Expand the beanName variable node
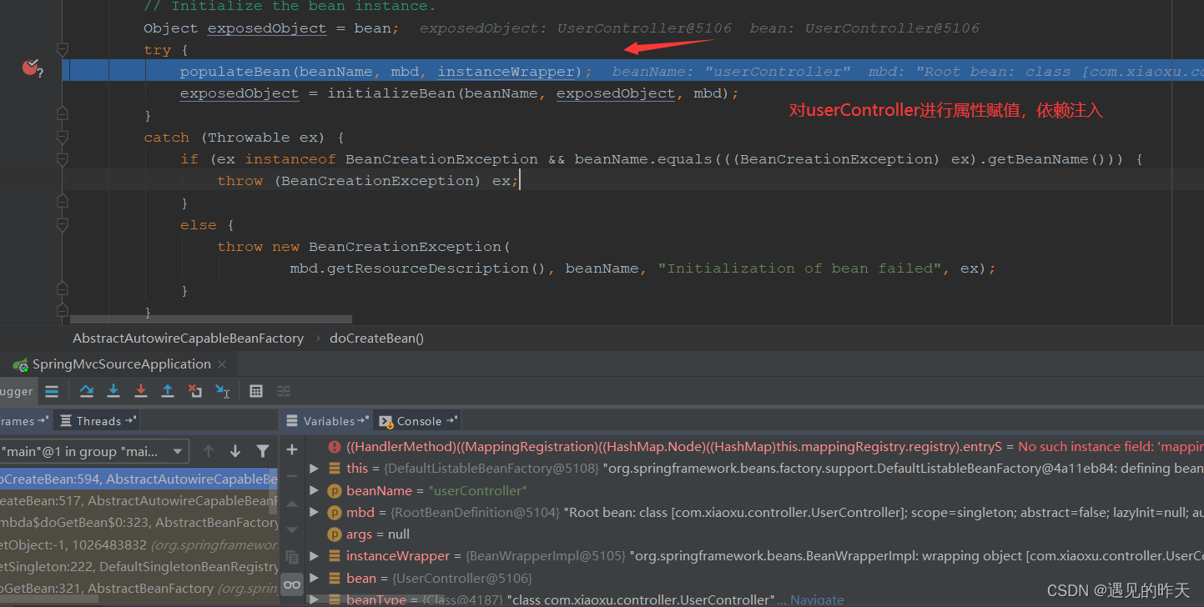This screenshot has width=1204, height=607. [x=315, y=490]
